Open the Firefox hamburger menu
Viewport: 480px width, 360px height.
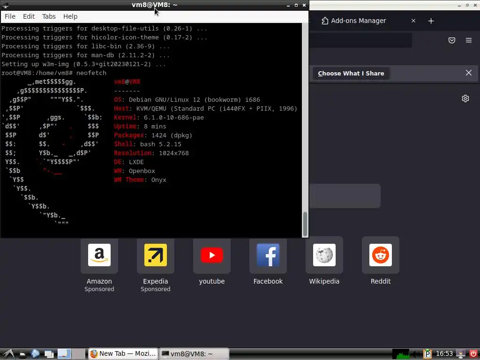pos(468,40)
